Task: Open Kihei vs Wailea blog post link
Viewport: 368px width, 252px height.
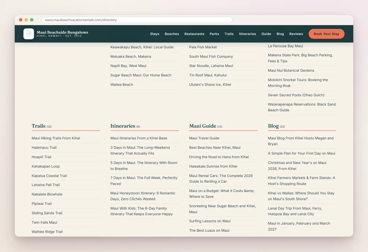Action: tap(301, 196)
